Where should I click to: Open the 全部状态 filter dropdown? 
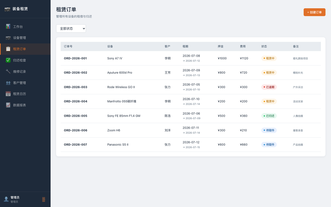(71, 28)
